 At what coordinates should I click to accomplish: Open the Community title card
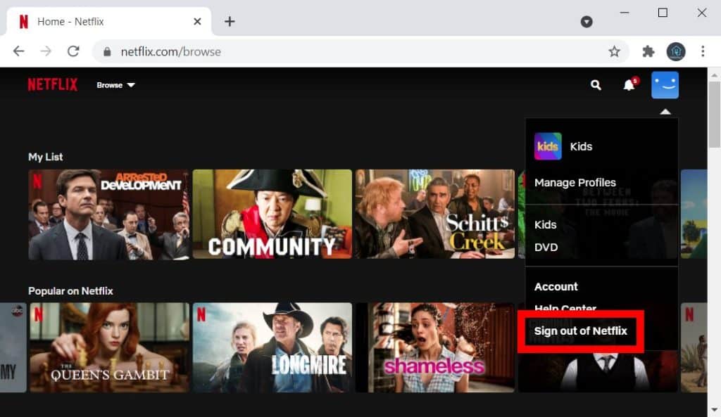click(x=272, y=213)
